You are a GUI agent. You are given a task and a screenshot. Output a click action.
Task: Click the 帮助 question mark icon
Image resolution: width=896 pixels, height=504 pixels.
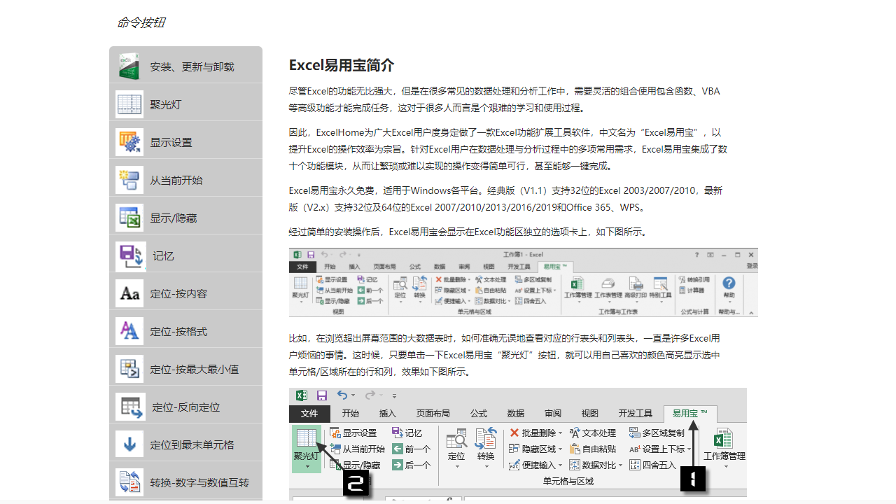[727, 283]
